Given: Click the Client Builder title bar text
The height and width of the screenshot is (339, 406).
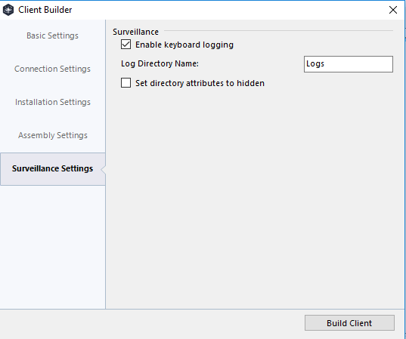Looking at the screenshot, I should [x=45, y=10].
